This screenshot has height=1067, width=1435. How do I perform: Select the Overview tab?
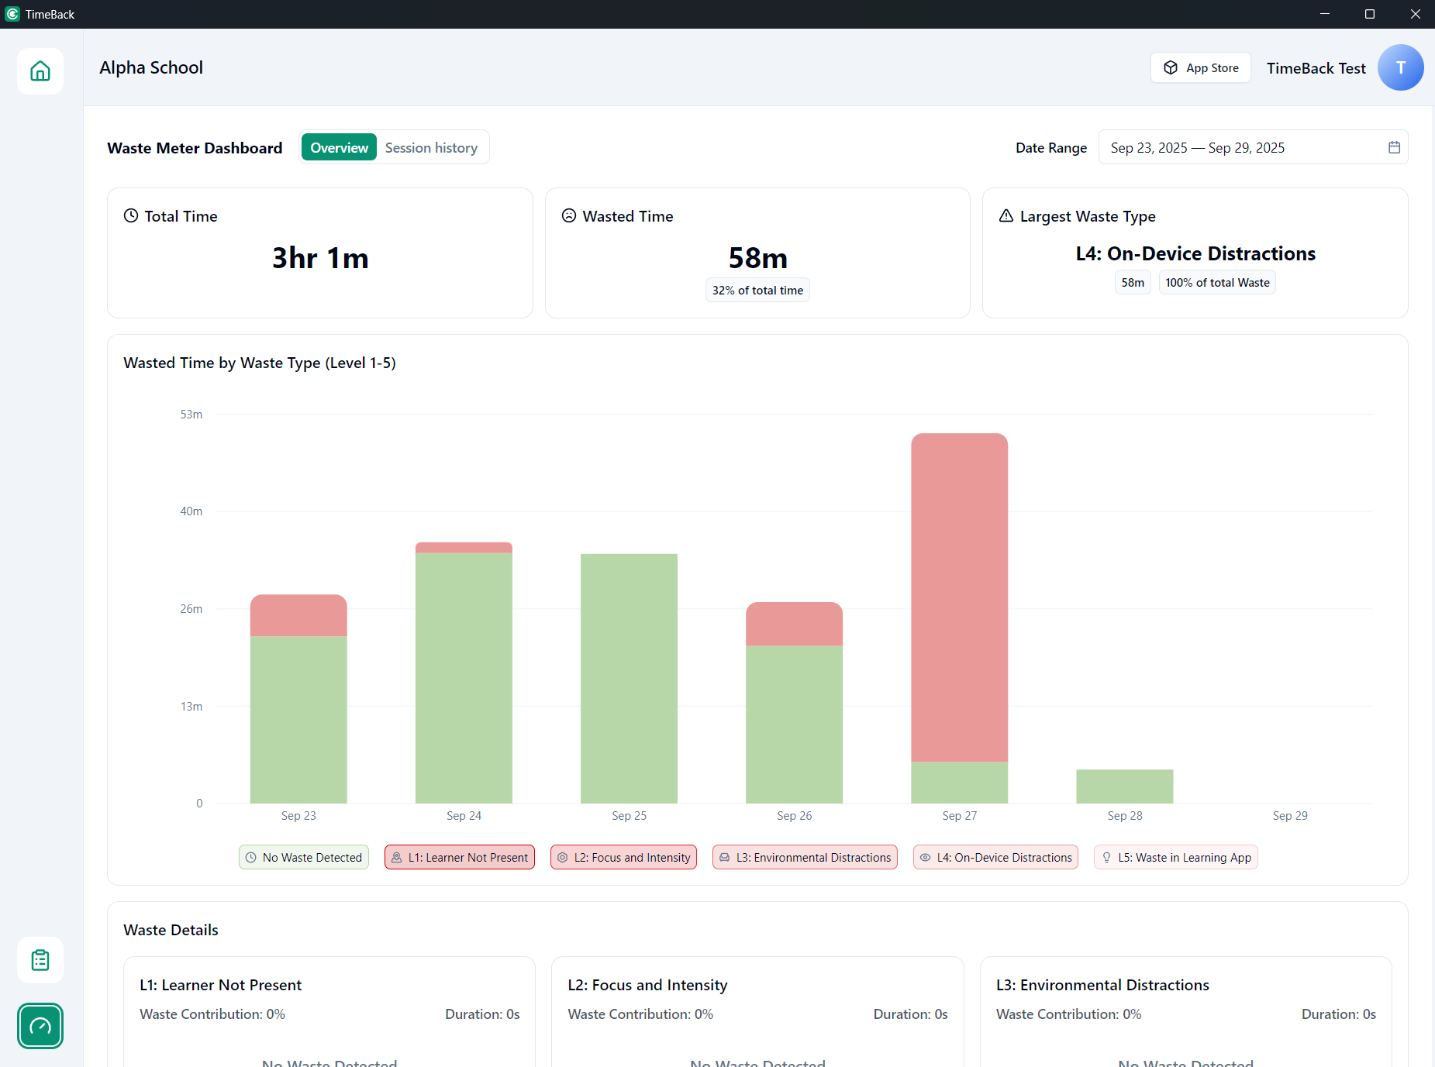pos(339,147)
